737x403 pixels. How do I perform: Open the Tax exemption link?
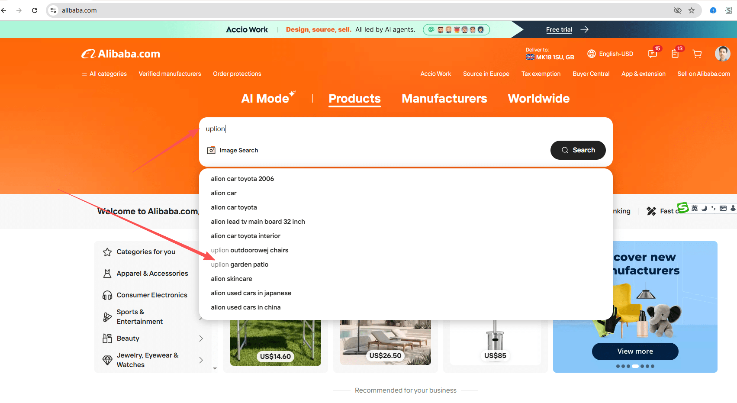click(x=541, y=74)
